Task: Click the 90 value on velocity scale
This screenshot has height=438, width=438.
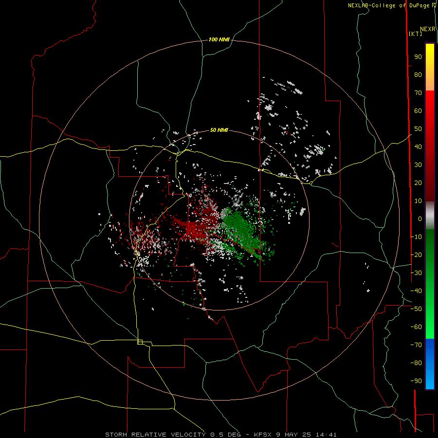Action: [x=418, y=57]
